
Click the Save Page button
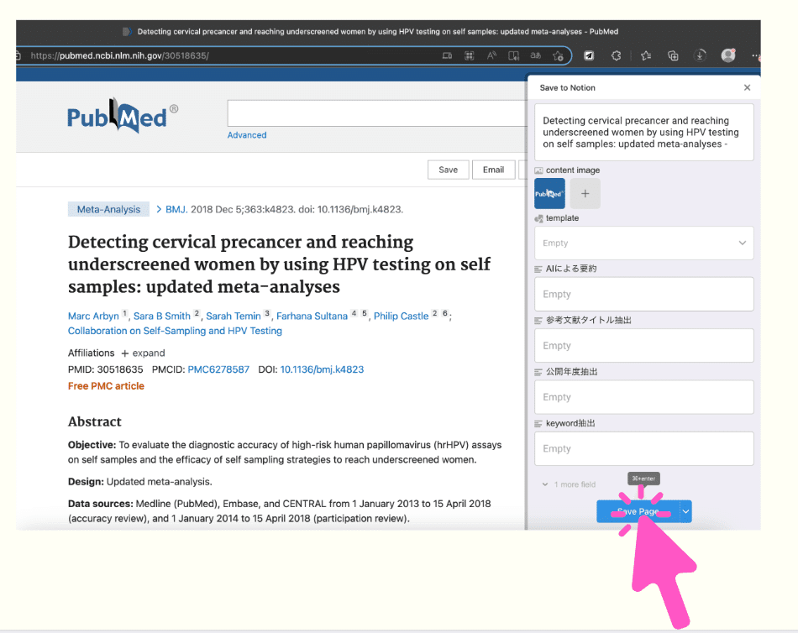tap(638, 511)
